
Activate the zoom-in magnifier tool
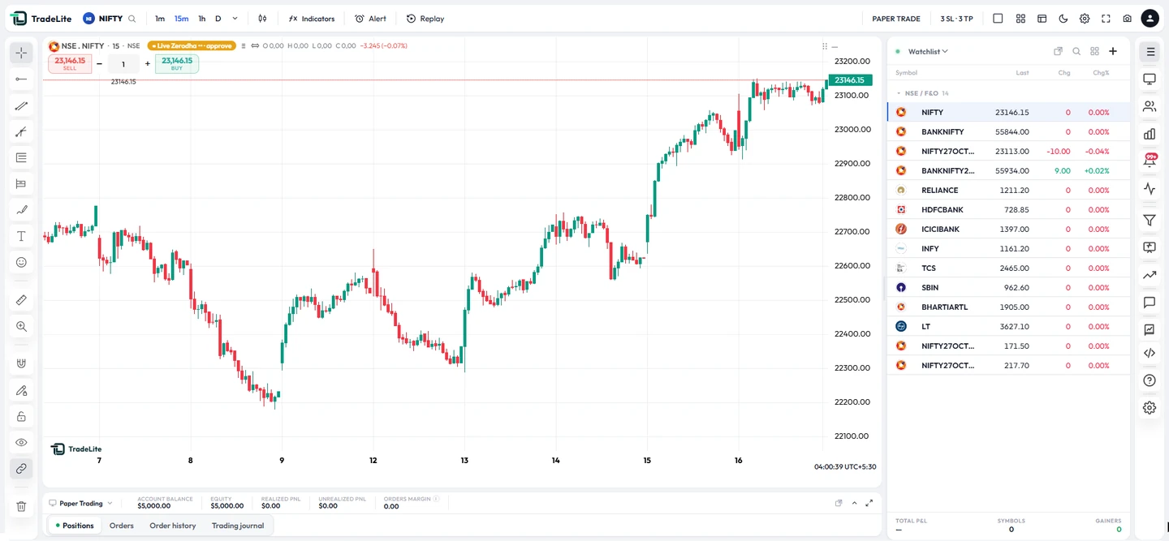click(21, 326)
